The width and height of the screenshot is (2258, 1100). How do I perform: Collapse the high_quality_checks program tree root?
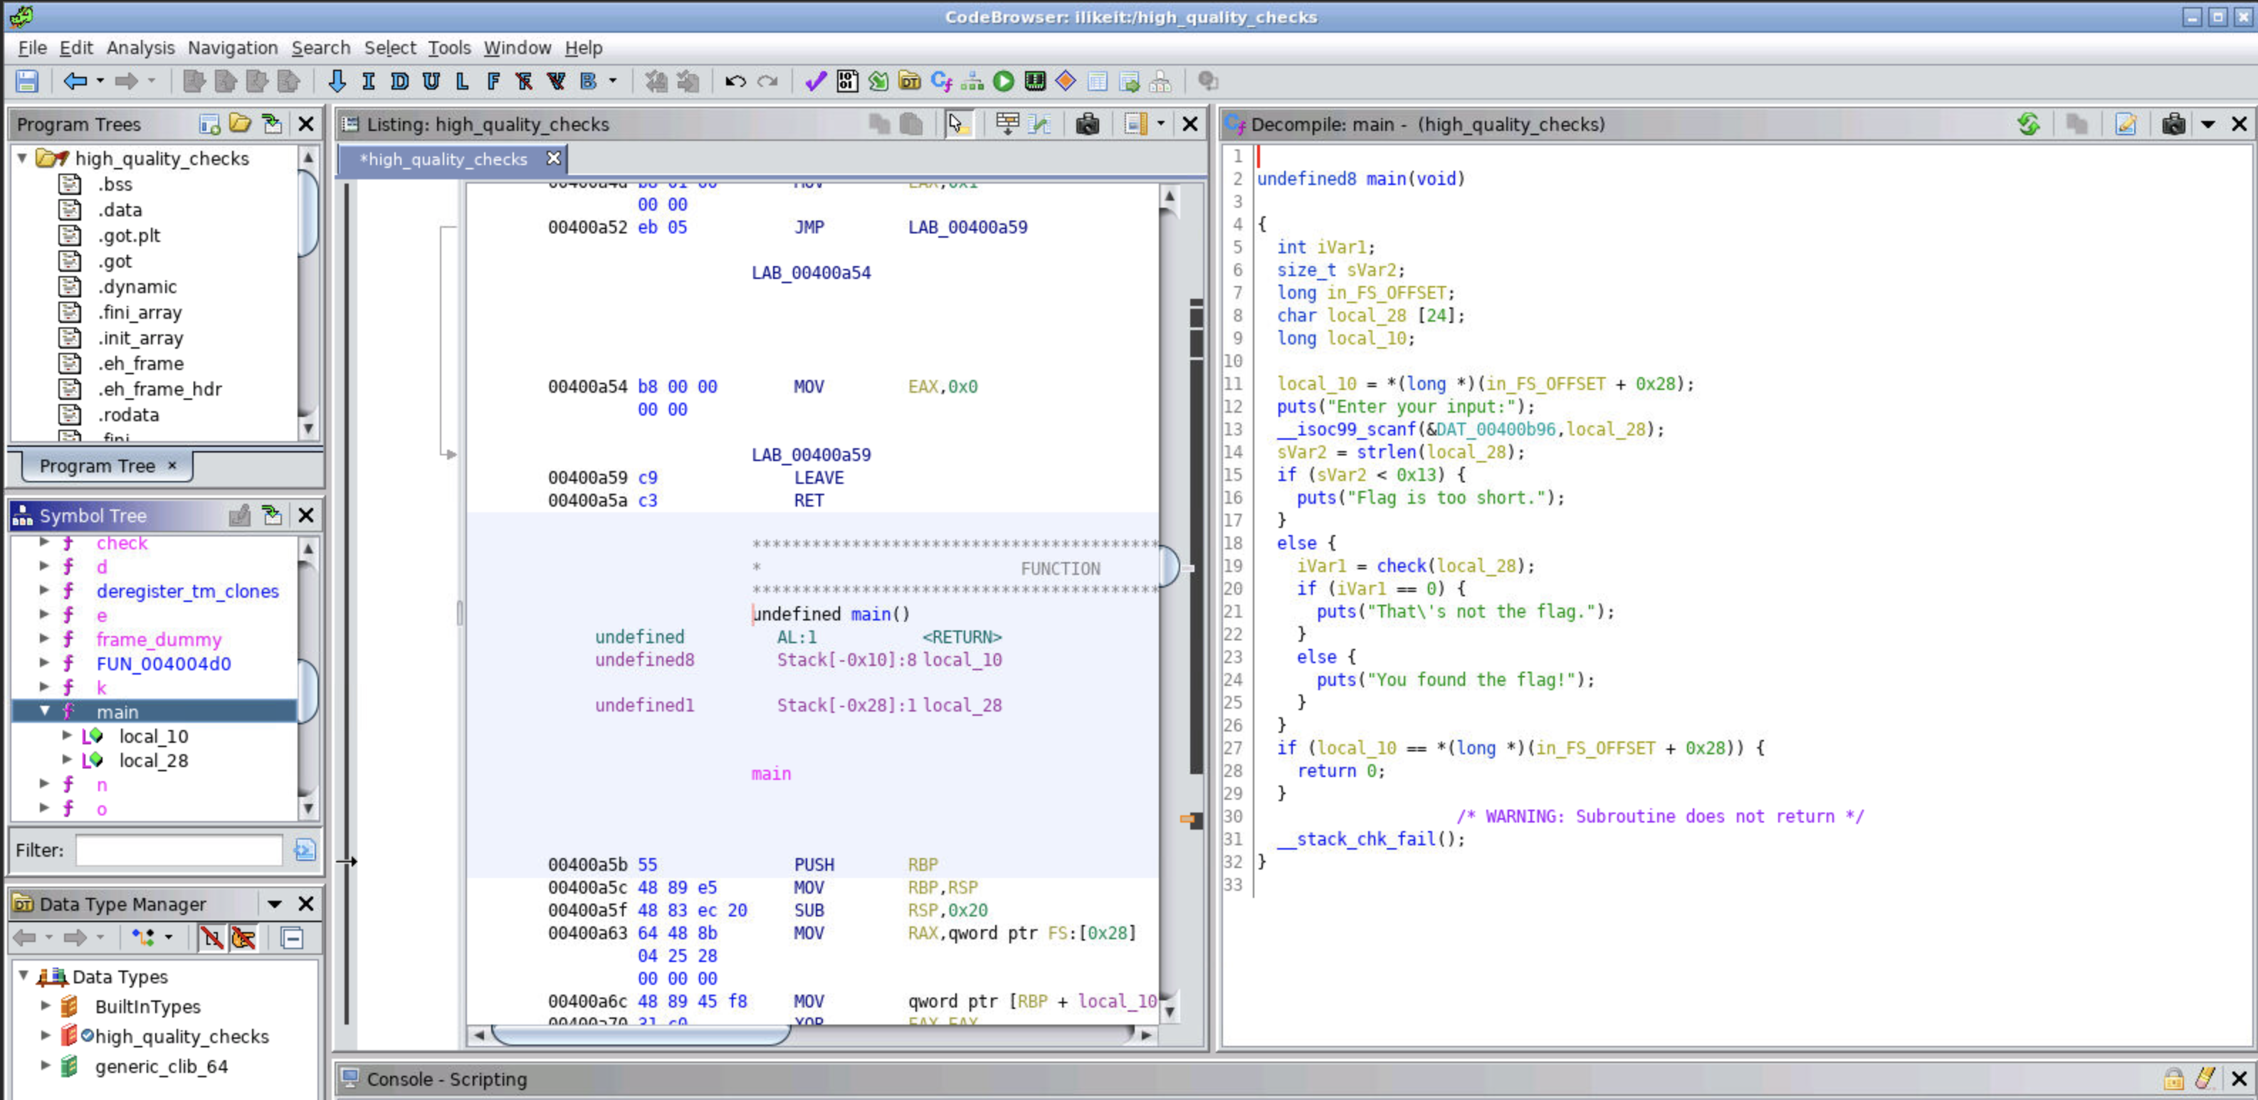(23, 159)
